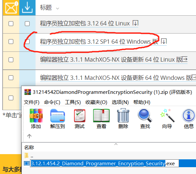Open the 选项(N) menu
The height and width of the screenshot is (174, 196).
coord(120,102)
